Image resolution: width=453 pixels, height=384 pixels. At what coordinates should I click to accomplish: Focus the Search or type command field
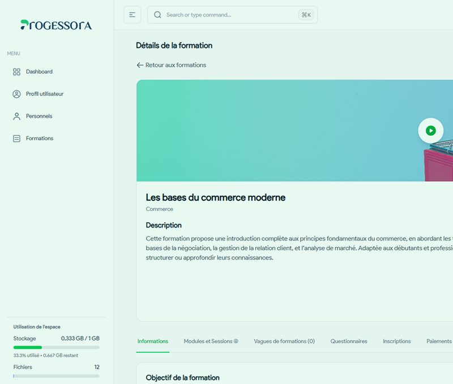(x=226, y=15)
